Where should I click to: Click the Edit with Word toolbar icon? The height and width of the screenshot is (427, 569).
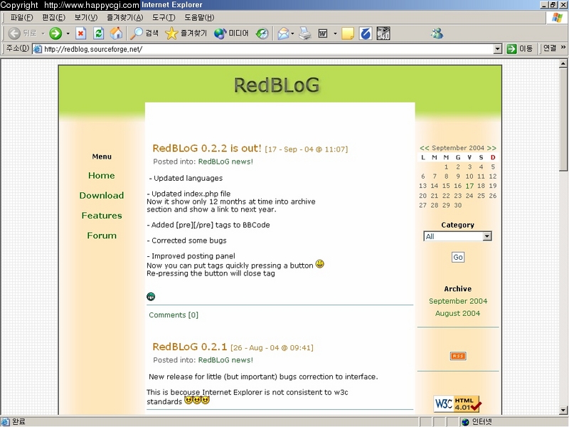click(x=323, y=33)
